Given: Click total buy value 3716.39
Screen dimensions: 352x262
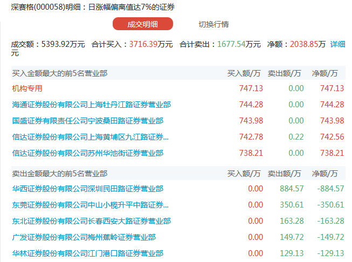Looking at the screenshot, I should pos(143,44).
